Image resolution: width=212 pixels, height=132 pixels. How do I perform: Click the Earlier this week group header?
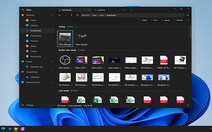67,50
